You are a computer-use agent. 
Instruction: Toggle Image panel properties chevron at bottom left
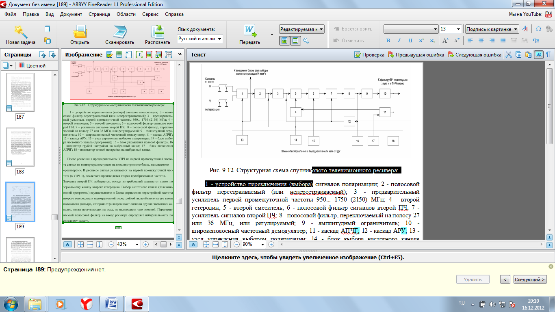point(68,244)
